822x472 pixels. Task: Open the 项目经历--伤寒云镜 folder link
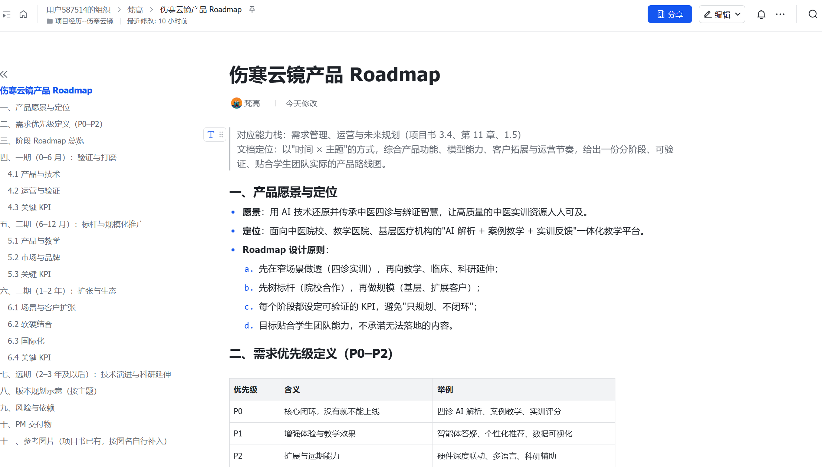[x=80, y=21]
